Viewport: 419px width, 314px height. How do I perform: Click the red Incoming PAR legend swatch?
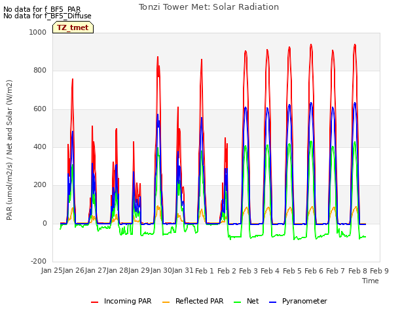[x=94, y=302]
